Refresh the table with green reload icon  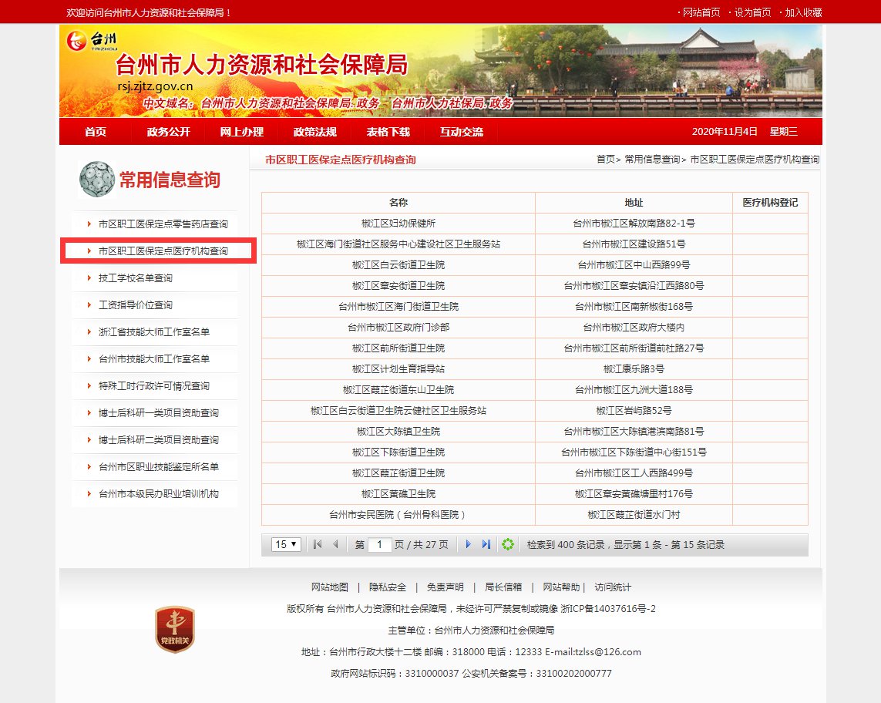click(x=507, y=545)
